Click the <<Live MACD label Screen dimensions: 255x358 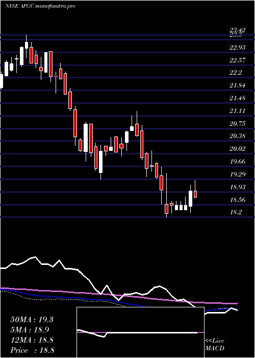click(x=215, y=345)
